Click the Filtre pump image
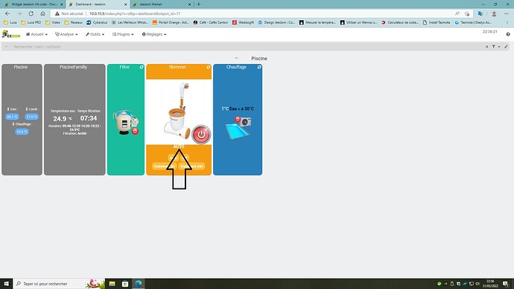This screenshot has height=289, width=514. click(126, 122)
